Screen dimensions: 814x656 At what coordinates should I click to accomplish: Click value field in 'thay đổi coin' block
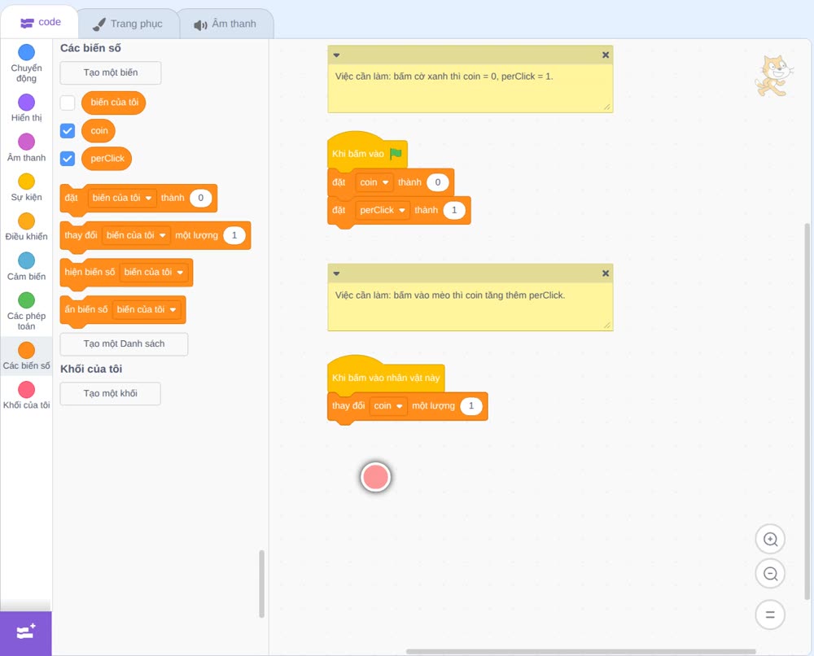470,406
